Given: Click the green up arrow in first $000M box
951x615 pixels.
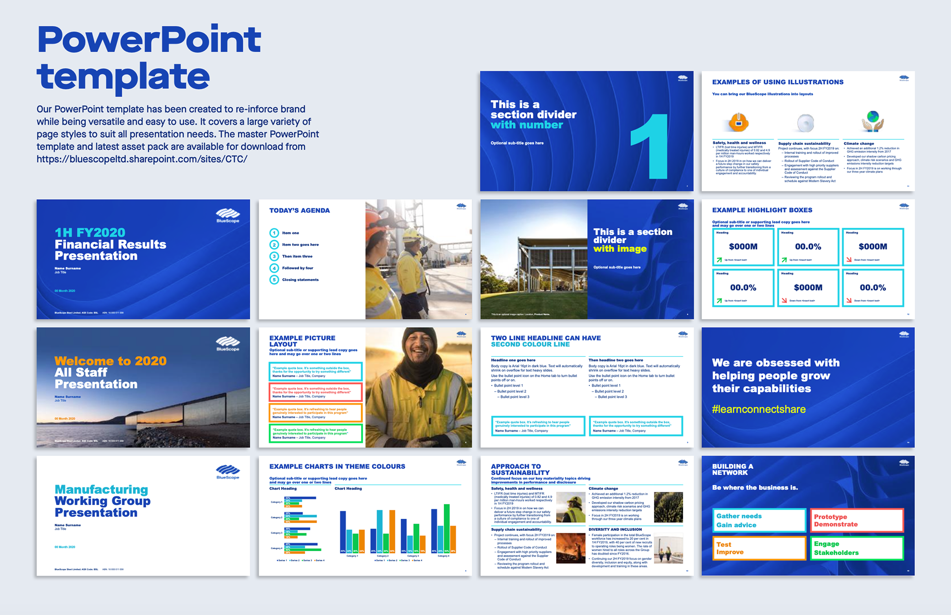Looking at the screenshot, I should [719, 260].
